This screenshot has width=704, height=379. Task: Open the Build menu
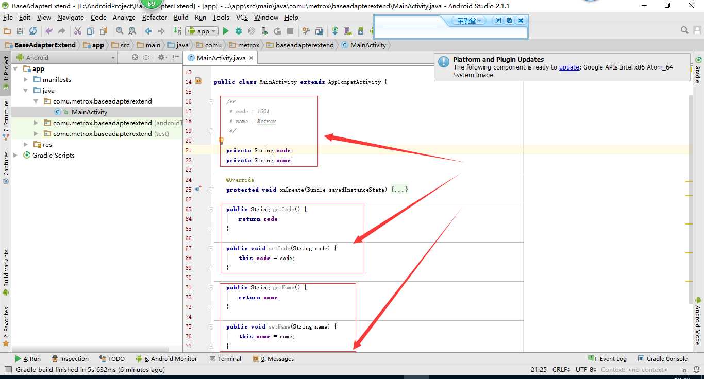[181, 17]
